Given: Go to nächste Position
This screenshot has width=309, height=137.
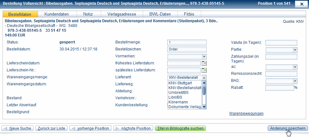Looking at the screenshot, I should [133, 128].
